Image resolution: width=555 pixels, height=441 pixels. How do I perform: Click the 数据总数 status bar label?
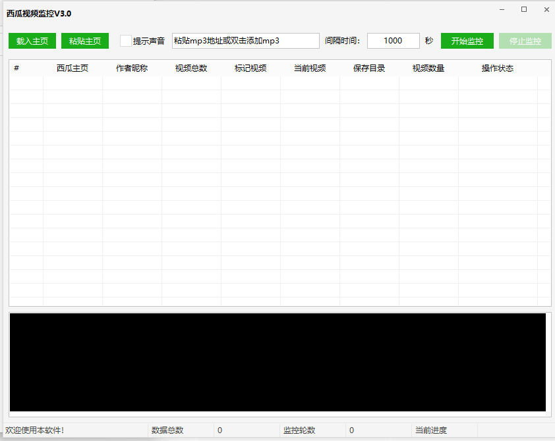pyautogui.click(x=167, y=430)
